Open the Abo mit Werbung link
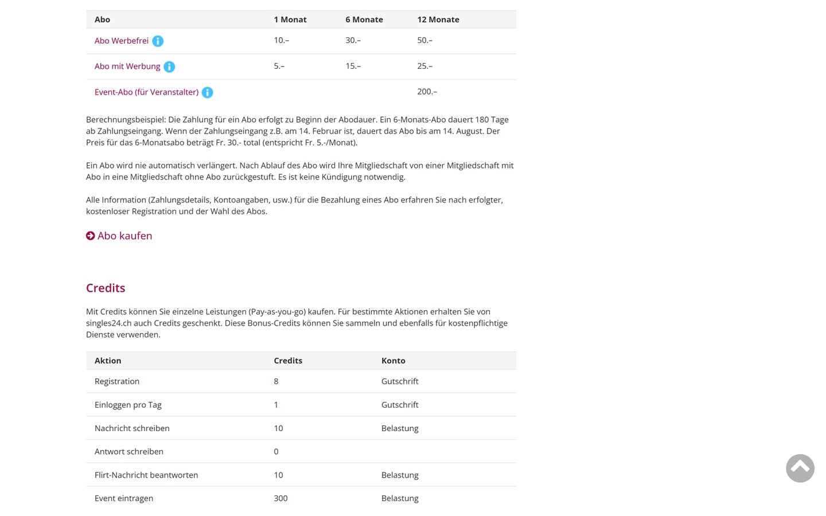The height and width of the screenshot is (516, 826). [x=127, y=67]
